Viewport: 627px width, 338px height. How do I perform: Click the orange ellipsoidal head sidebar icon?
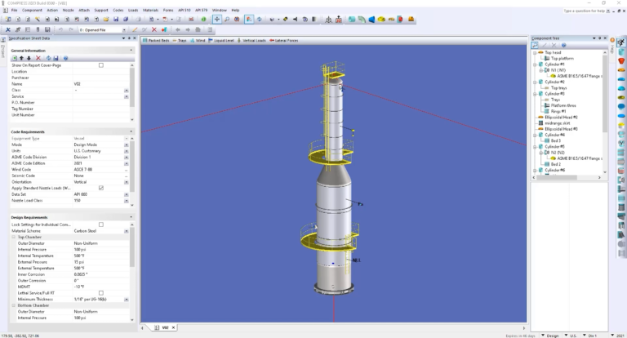pos(621,70)
